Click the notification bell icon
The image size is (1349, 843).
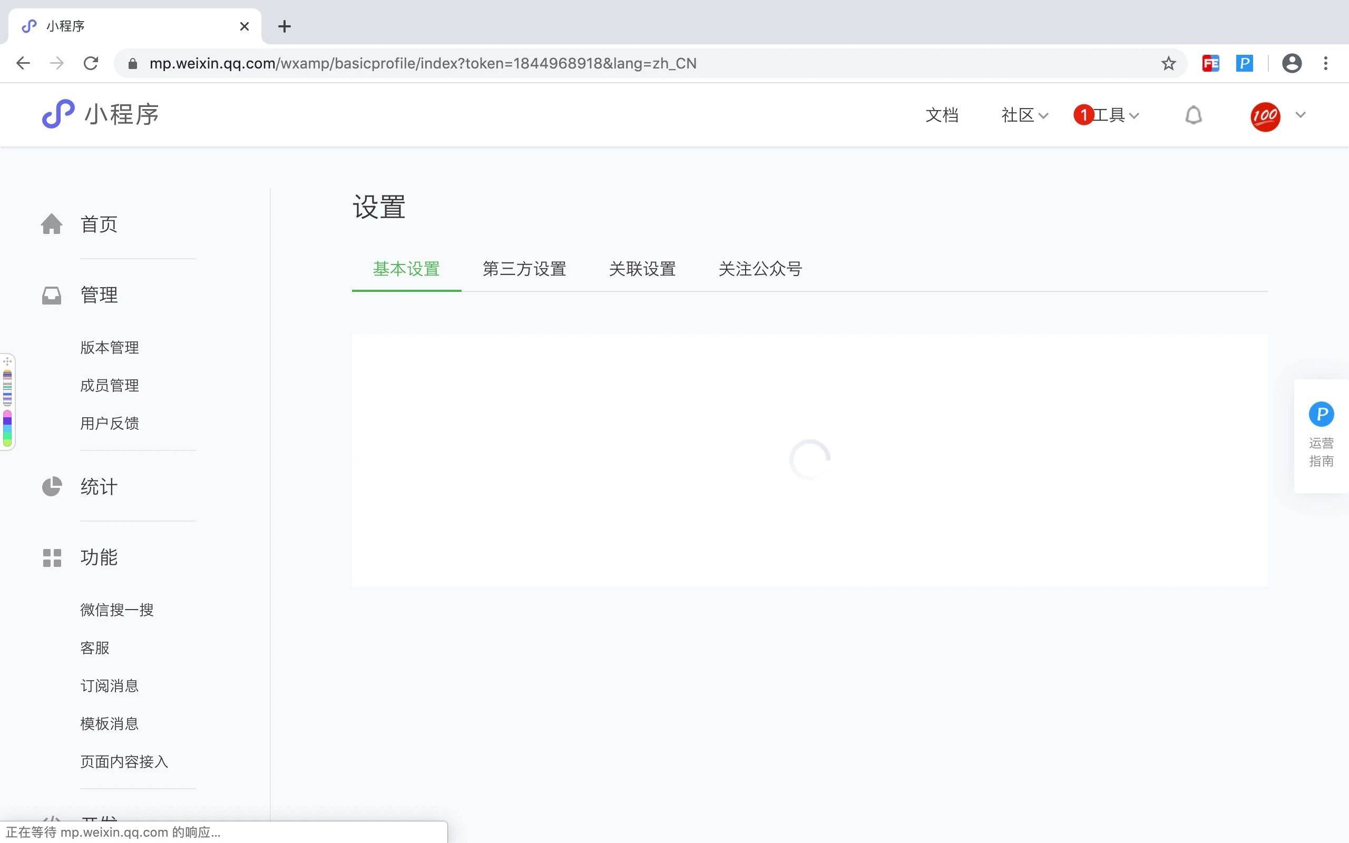(1193, 115)
